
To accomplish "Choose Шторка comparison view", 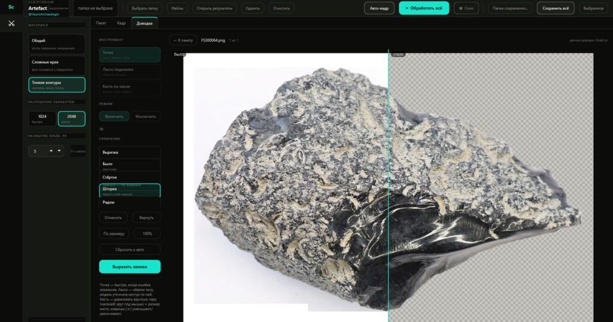I will (130, 190).
